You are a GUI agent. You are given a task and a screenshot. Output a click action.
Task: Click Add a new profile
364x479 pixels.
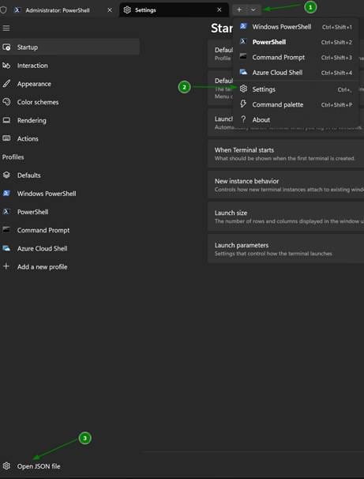tap(69, 266)
